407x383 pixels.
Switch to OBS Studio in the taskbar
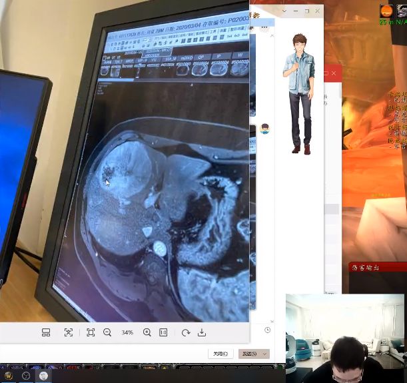coord(26,376)
